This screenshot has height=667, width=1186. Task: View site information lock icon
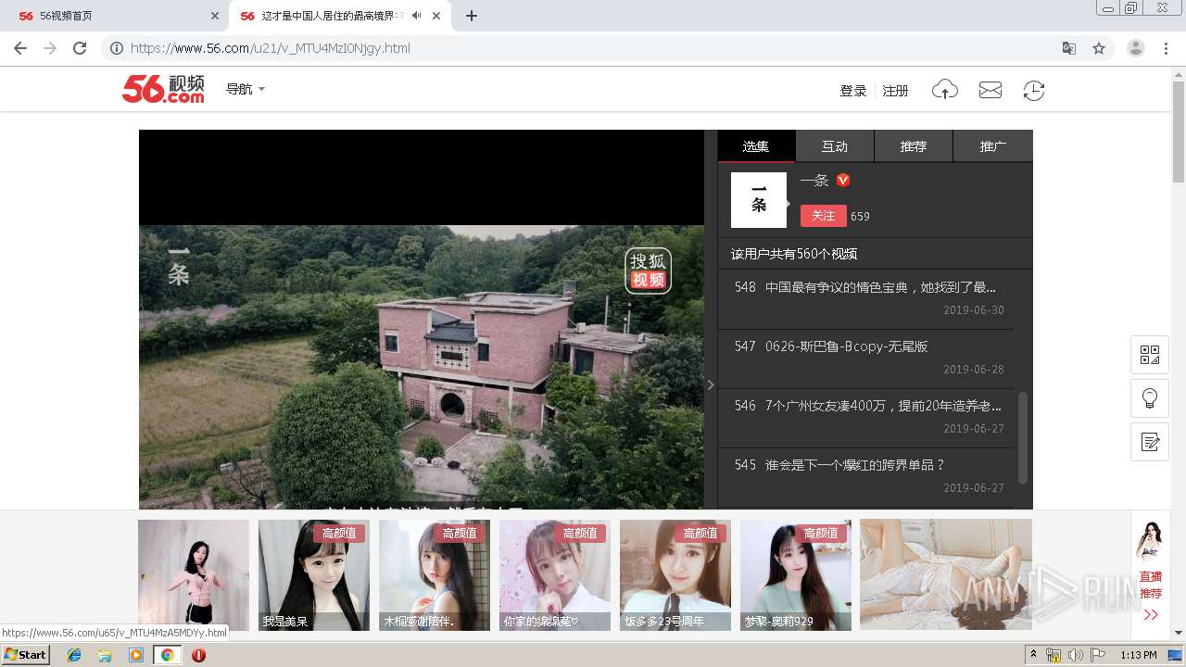[x=117, y=48]
